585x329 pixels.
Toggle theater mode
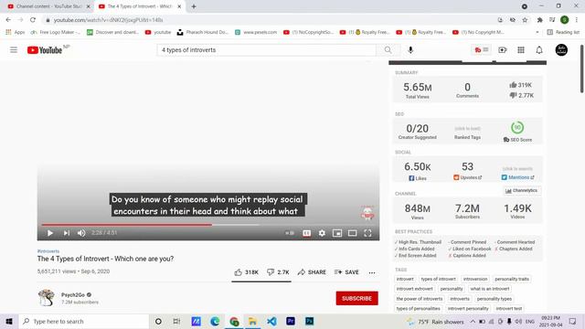352,233
